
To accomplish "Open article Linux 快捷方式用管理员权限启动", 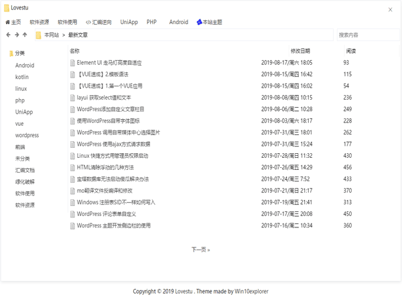I will (113, 156).
